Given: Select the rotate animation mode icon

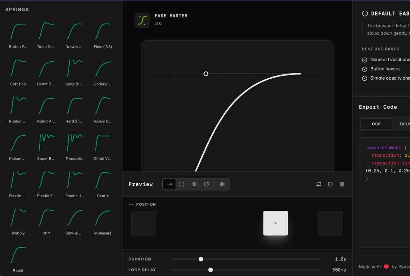Looking at the screenshot, I should tap(206, 184).
